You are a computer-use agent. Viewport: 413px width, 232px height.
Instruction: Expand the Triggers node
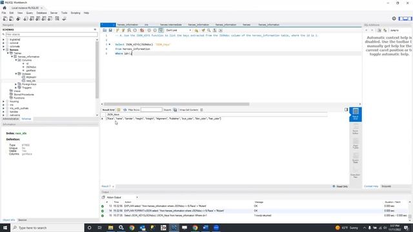pyautogui.click(x=16, y=88)
